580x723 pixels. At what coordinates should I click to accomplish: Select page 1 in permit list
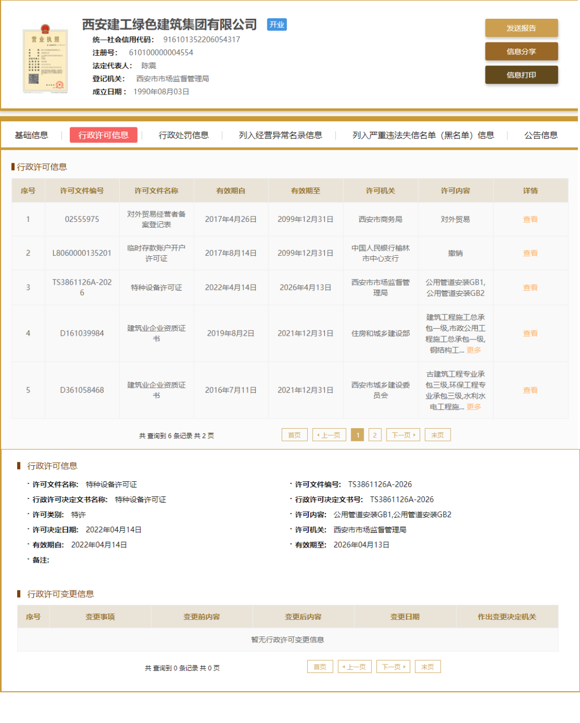click(358, 435)
